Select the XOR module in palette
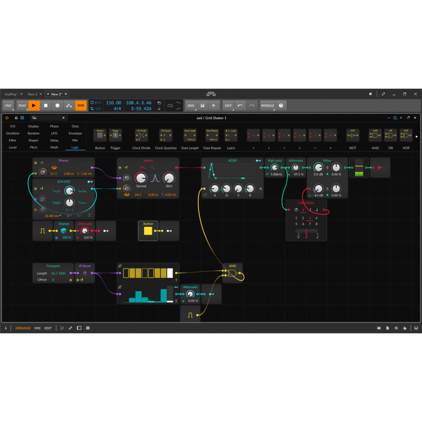Viewport: 422px width, 422px height. tap(406, 136)
